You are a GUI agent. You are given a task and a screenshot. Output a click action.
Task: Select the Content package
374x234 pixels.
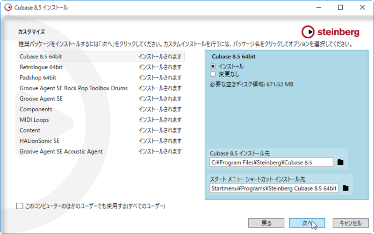tap(101, 130)
